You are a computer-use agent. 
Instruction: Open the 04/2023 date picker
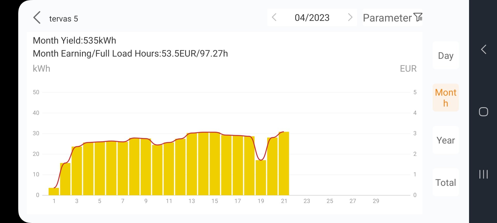(x=312, y=18)
